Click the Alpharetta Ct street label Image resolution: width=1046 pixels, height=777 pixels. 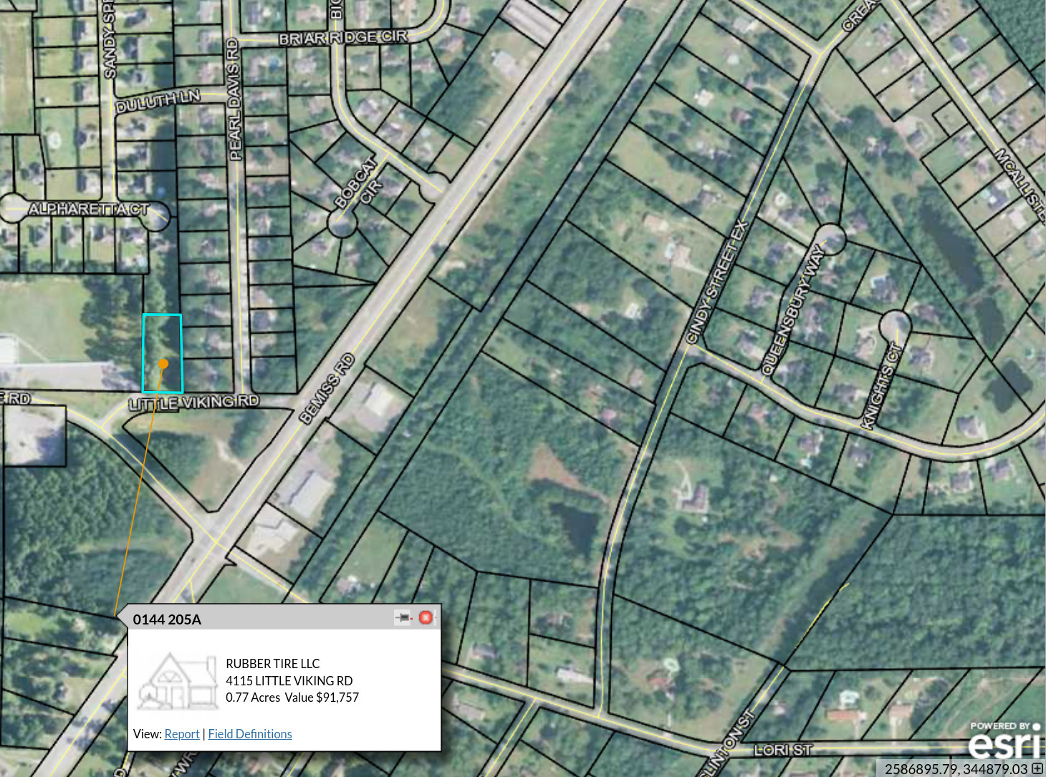88,209
